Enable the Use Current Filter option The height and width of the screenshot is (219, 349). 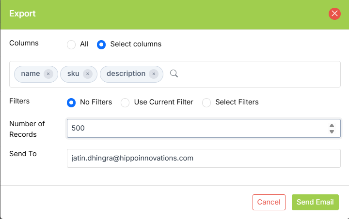click(125, 102)
